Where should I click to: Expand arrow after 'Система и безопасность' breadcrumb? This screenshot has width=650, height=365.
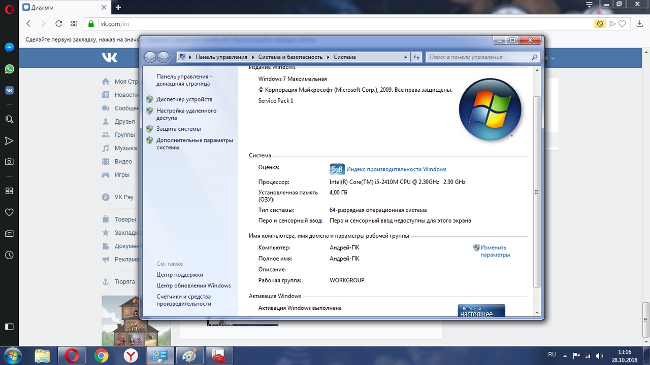click(x=328, y=57)
